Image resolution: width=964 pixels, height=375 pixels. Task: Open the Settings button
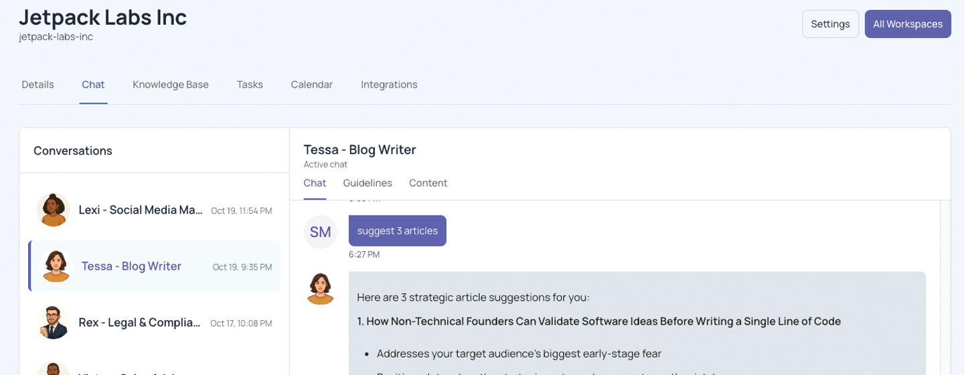[x=830, y=24]
